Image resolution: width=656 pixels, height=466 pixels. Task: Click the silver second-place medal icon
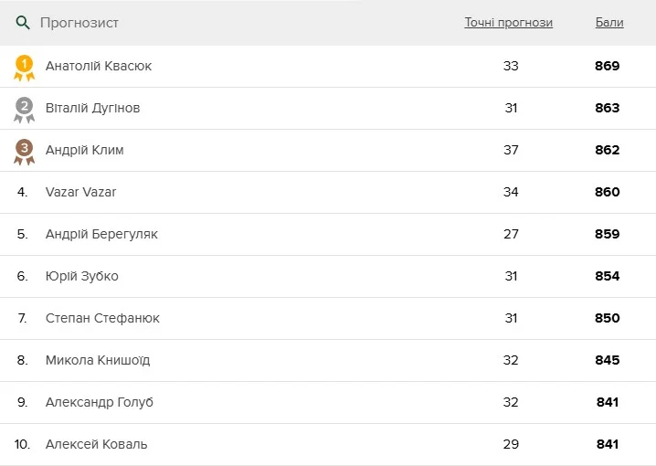(25, 109)
